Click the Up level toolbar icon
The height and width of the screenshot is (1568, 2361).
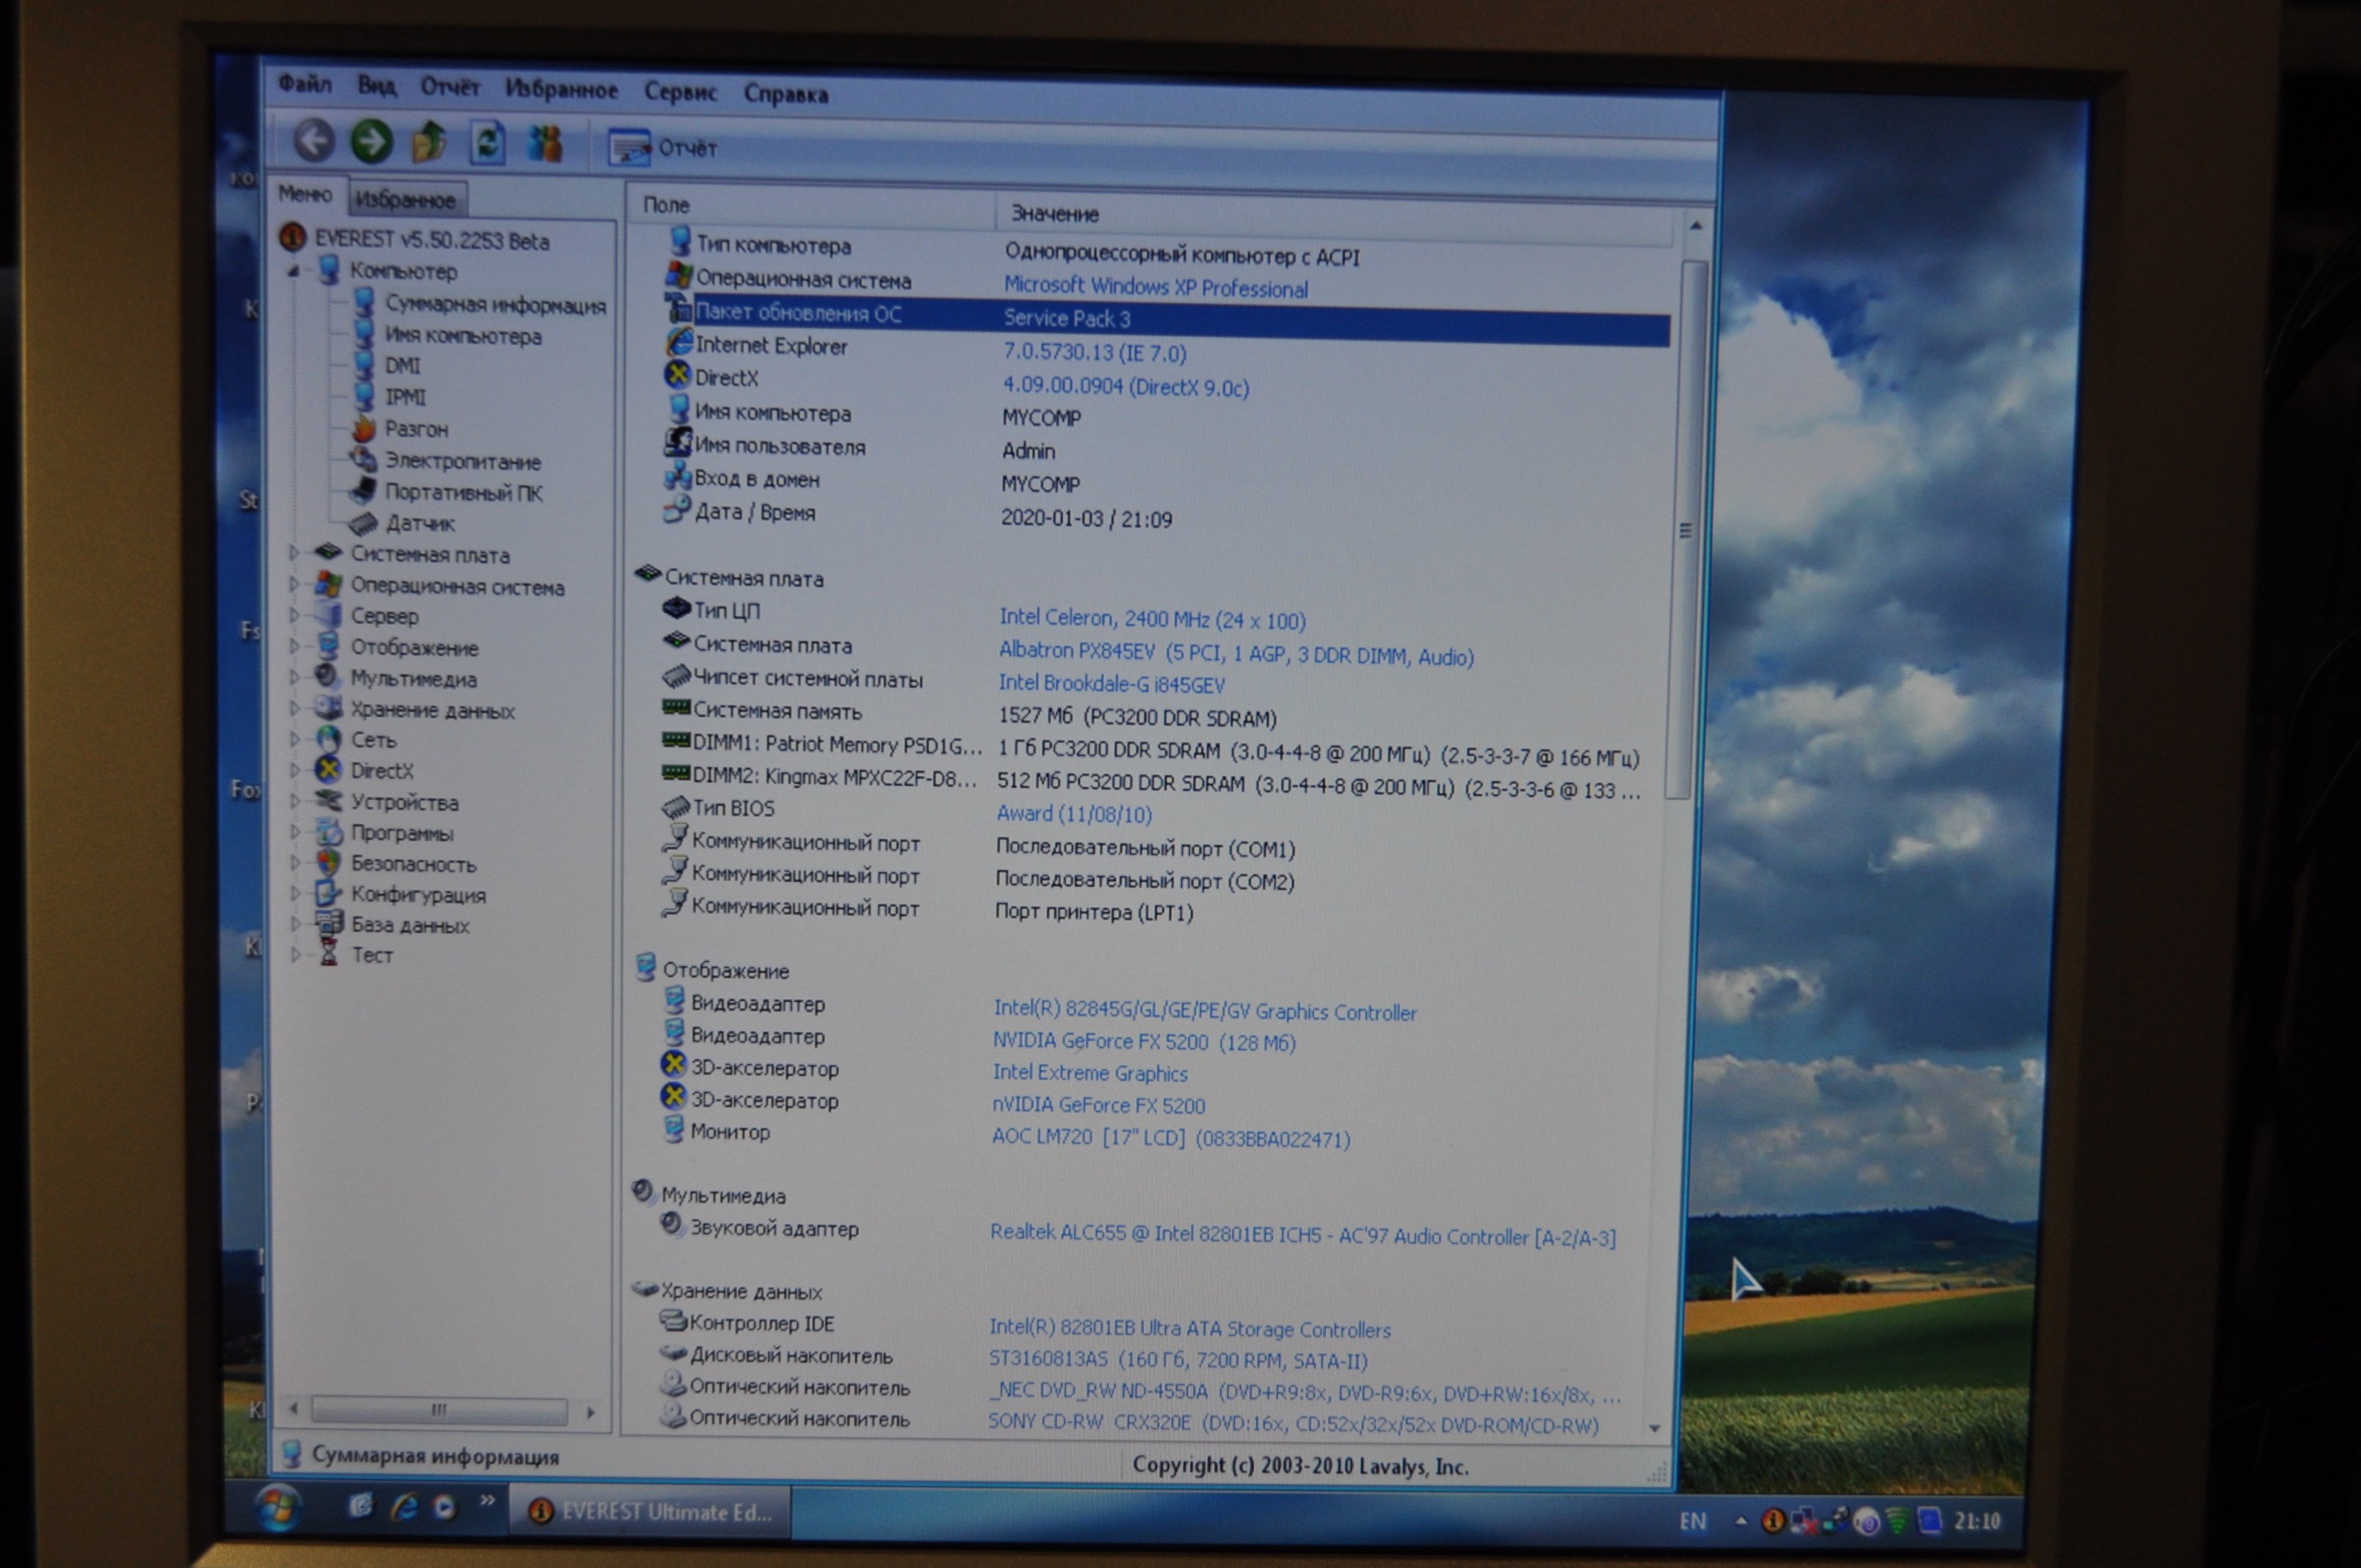pyautogui.click(x=429, y=142)
